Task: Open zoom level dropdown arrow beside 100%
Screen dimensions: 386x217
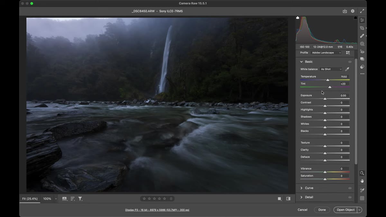Action: 56,199
